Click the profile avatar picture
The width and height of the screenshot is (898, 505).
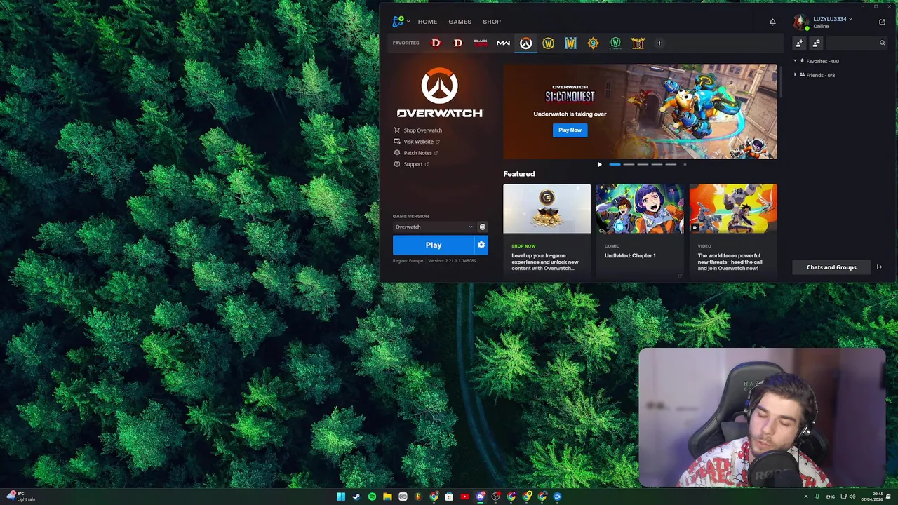[x=800, y=22]
